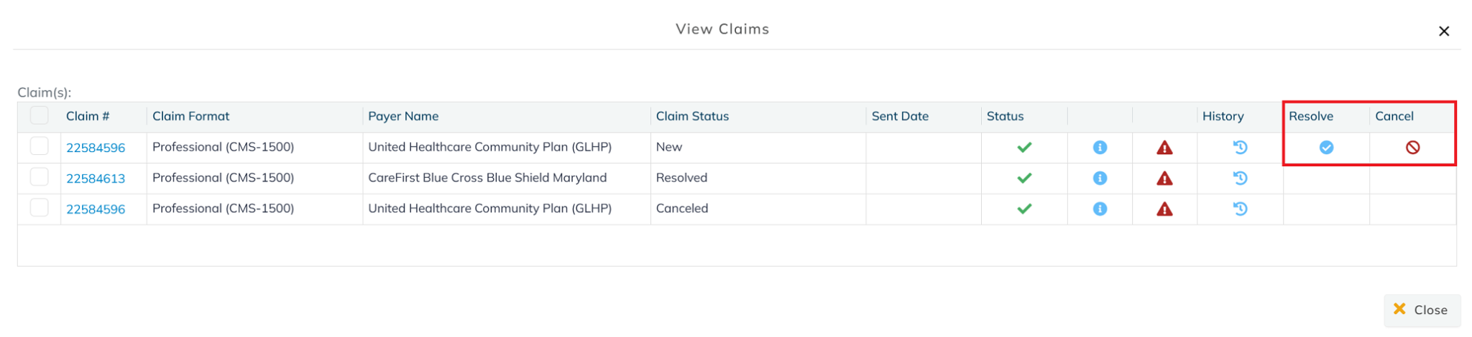Image resolution: width=1472 pixels, height=337 pixels.
Task: Click the red warning icon on the Resolved claim
Action: pyautogui.click(x=1164, y=179)
